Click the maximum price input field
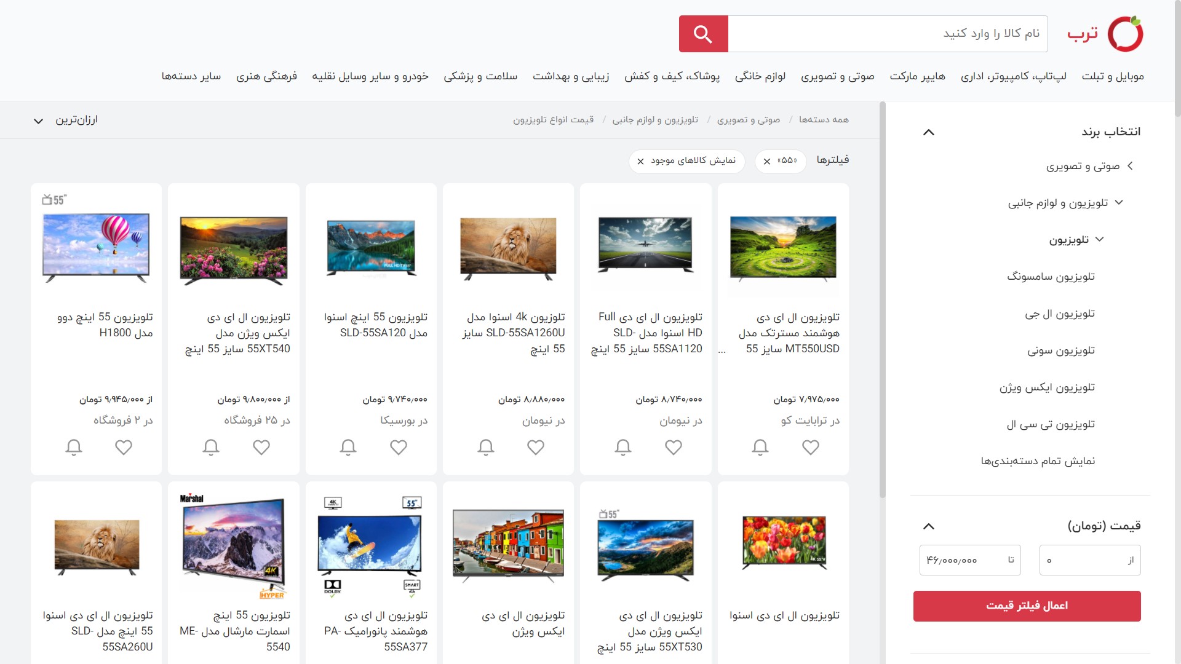Image resolution: width=1181 pixels, height=664 pixels. 969,559
